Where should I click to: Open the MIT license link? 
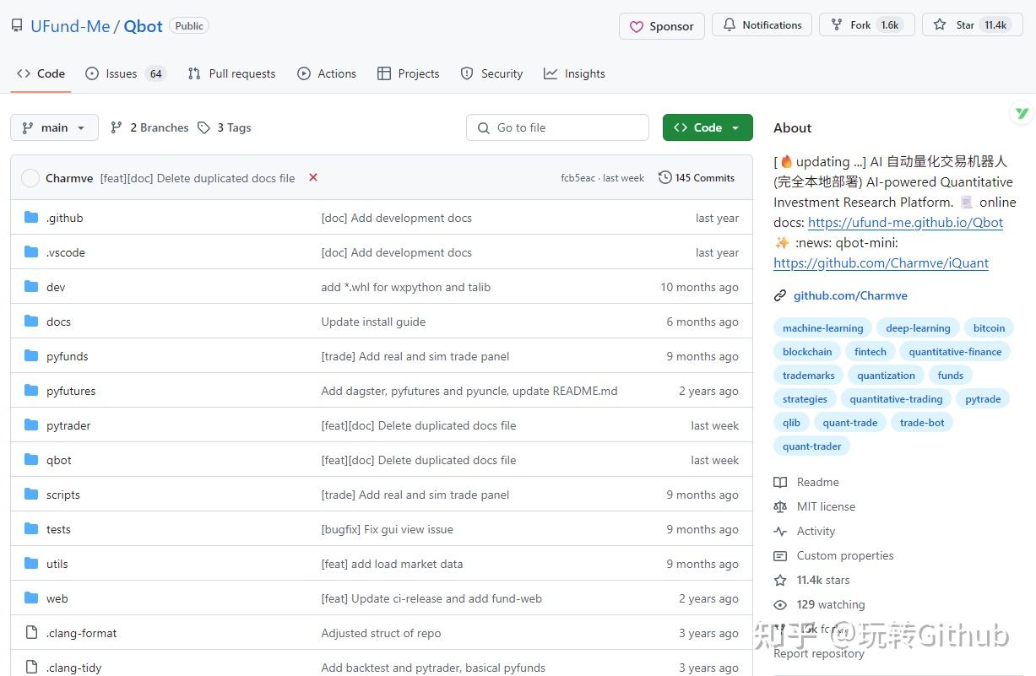pos(826,506)
